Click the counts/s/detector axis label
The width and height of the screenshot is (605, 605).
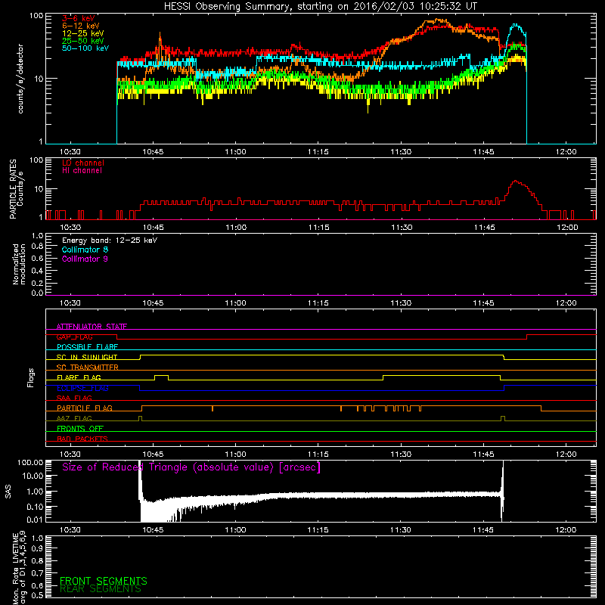coord(20,79)
